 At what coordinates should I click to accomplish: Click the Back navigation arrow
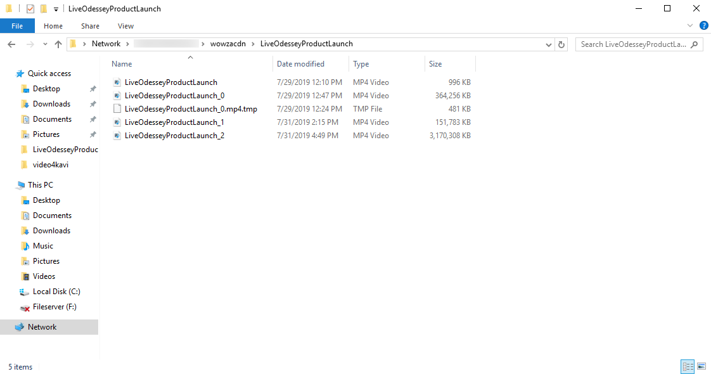click(11, 44)
